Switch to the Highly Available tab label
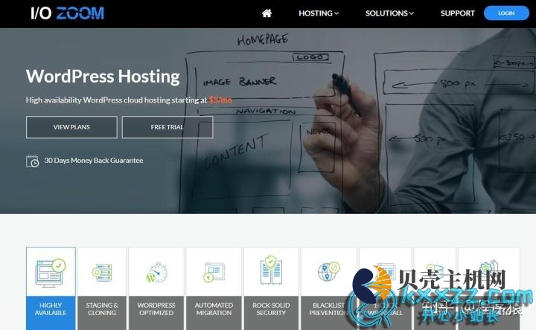Viewport: 536px width, 330px height. (x=51, y=309)
